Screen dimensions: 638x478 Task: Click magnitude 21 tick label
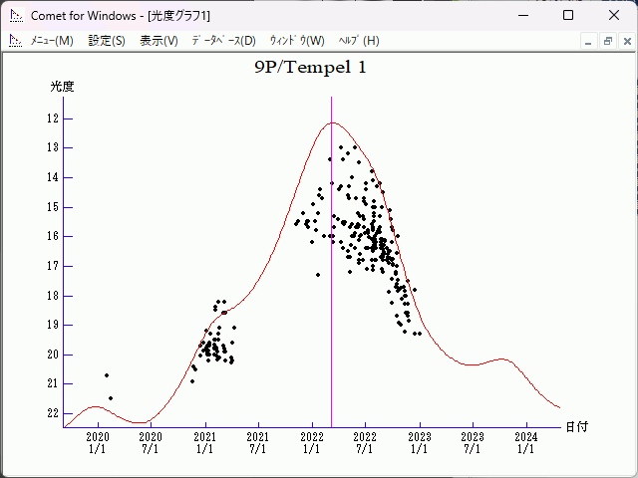tap(53, 383)
